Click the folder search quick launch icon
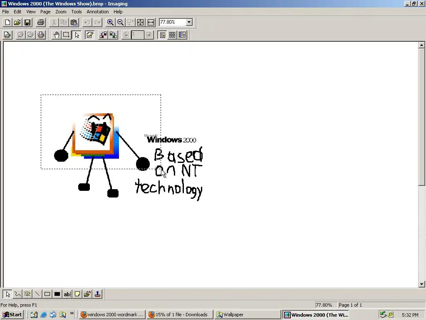This screenshot has width=426, height=320. [x=62, y=315]
